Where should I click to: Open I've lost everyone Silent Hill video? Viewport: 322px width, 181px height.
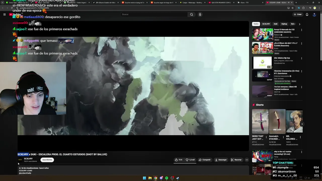point(262,92)
